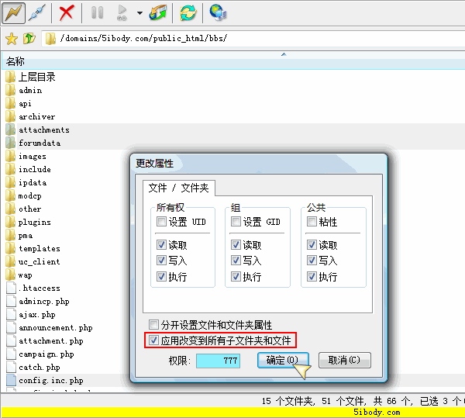The image size is (465, 418).
Task: Open the dropdown arrow beside the Go button
Action: coord(139,13)
